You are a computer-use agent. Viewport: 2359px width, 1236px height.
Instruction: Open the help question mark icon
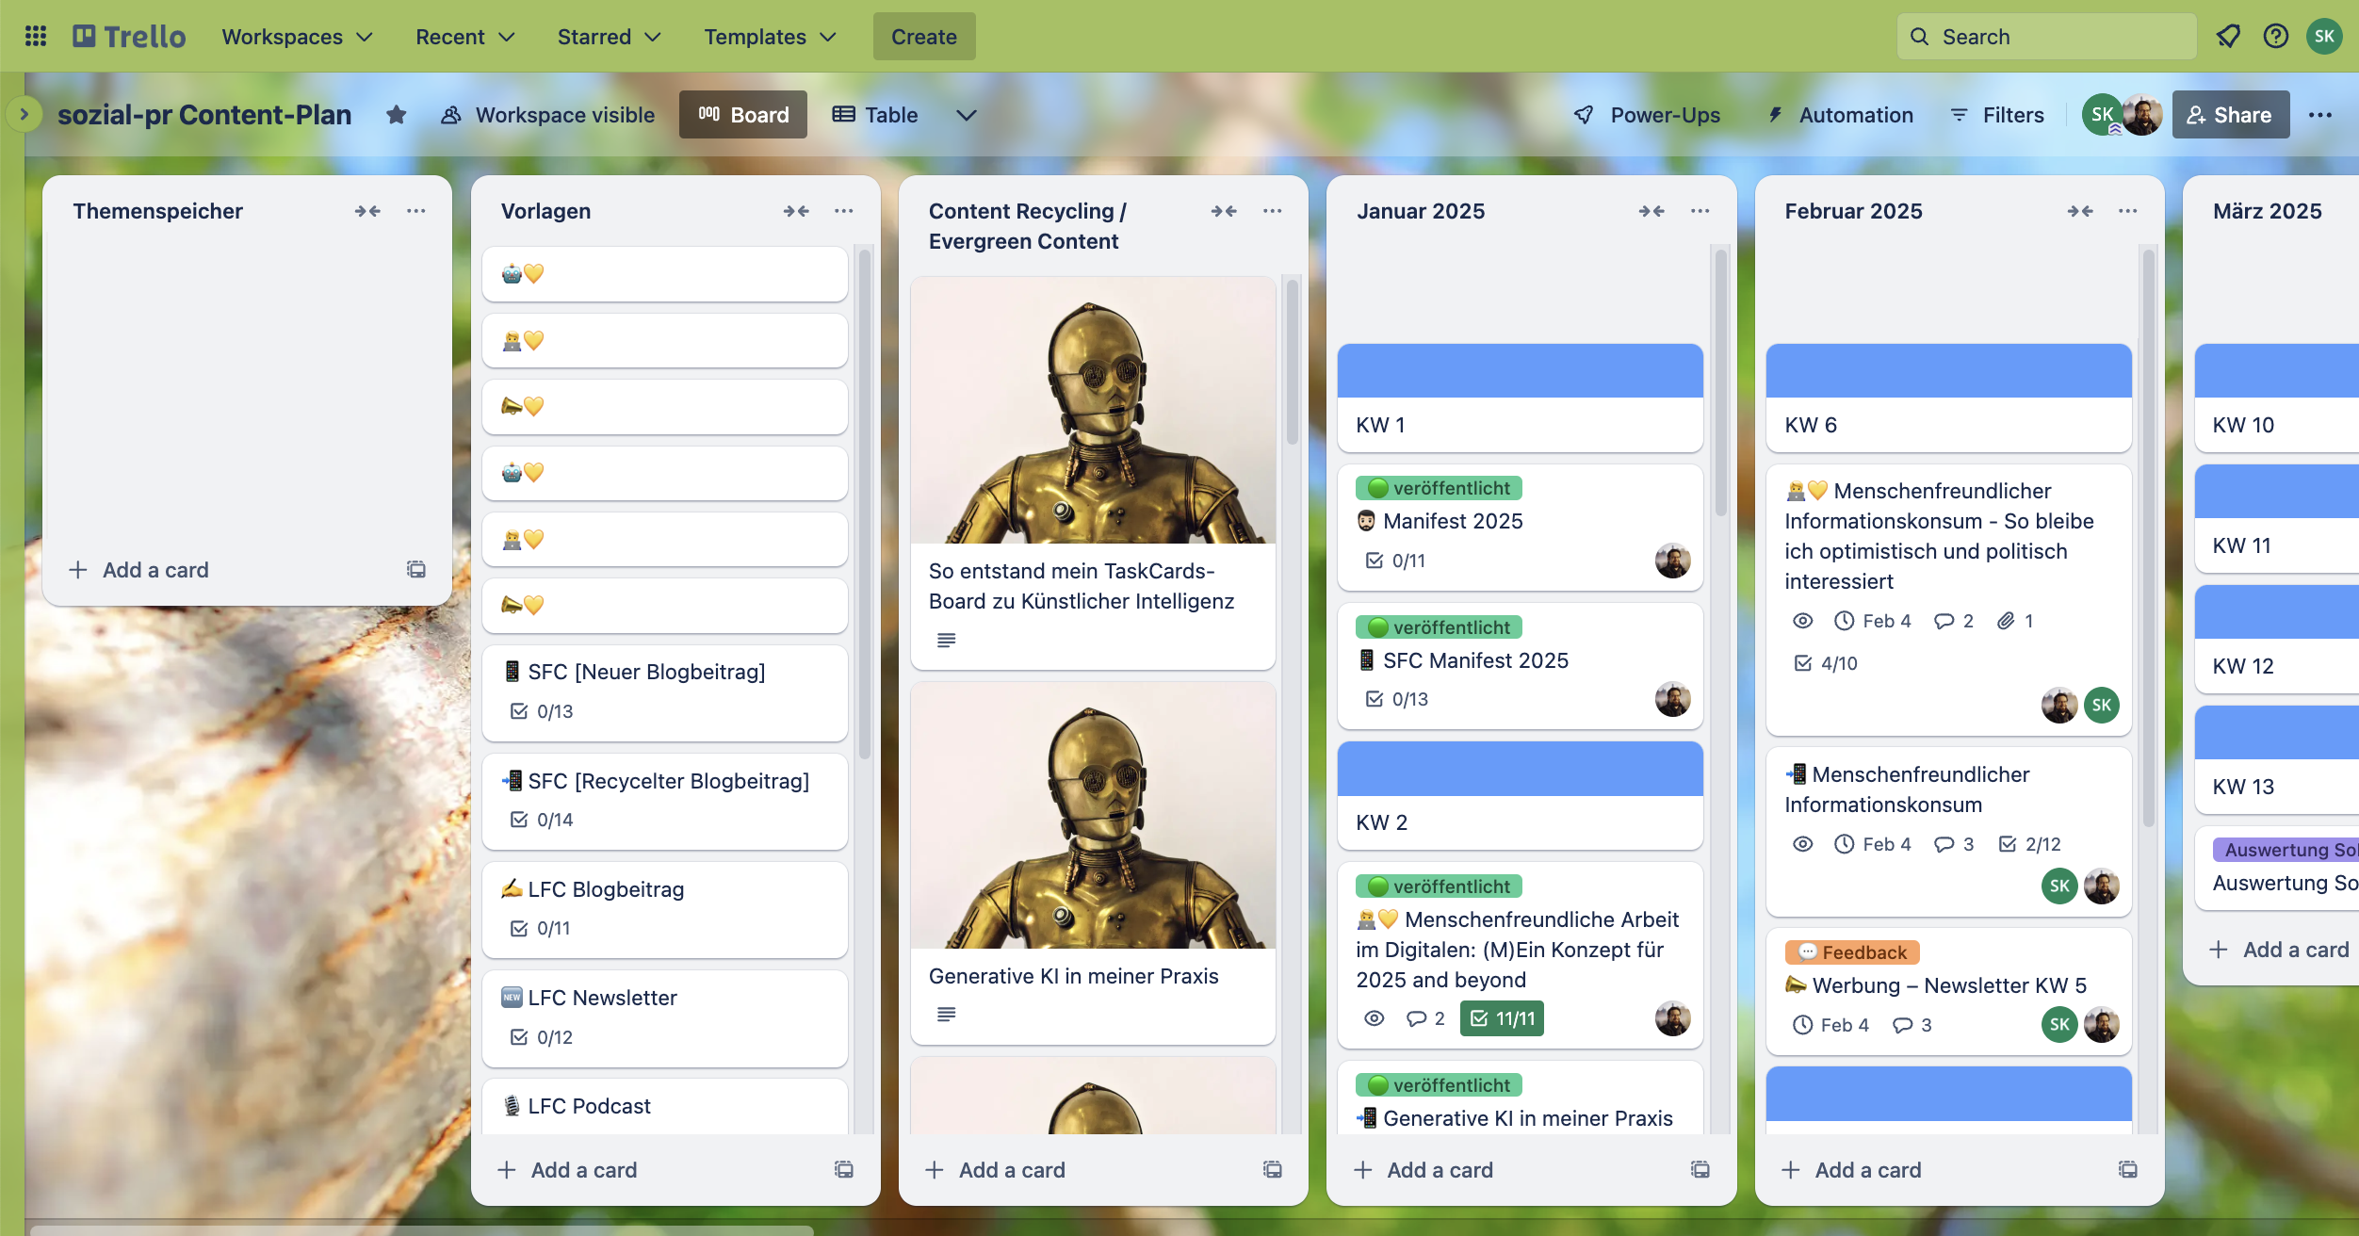2276,37
